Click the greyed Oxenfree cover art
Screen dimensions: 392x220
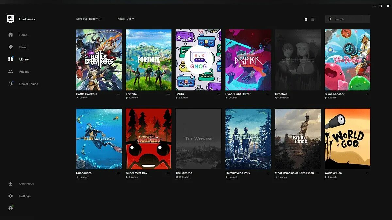click(298, 60)
